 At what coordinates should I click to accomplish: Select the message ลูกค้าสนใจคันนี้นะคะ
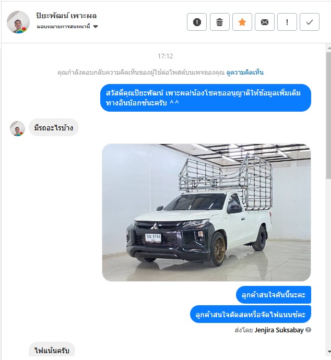click(x=274, y=295)
